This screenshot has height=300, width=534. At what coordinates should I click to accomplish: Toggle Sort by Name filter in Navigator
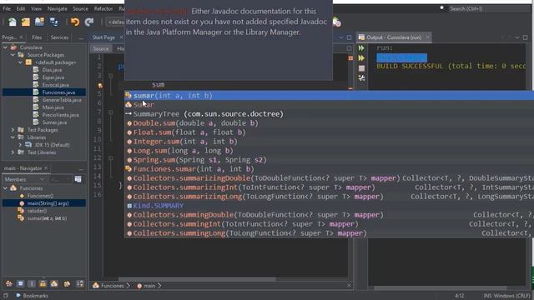coord(80,283)
